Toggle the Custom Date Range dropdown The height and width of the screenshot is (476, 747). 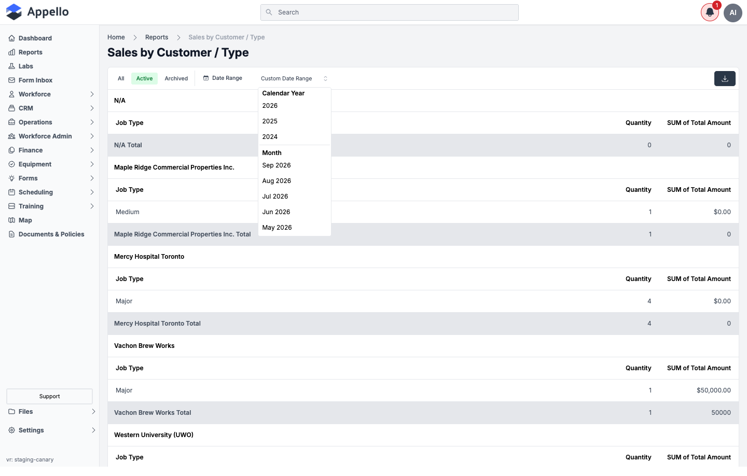(x=294, y=79)
